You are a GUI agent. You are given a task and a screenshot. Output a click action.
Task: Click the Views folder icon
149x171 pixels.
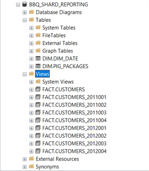click(31, 74)
